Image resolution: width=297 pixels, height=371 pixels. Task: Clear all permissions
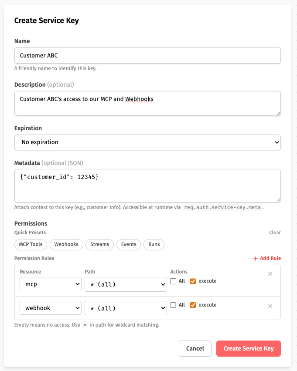click(275, 233)
